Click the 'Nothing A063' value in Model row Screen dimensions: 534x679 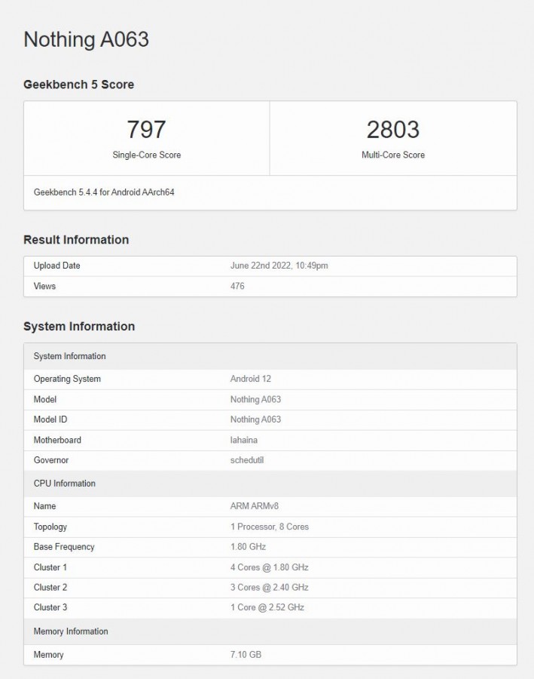[255, 399]
